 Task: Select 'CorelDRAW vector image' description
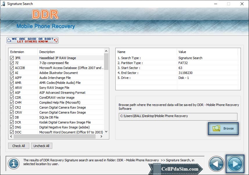(57, 97)
